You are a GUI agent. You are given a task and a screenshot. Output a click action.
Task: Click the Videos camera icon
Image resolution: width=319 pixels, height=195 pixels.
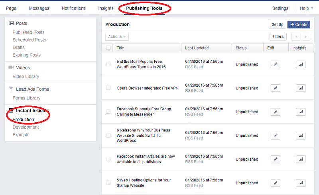click(11, 67)
